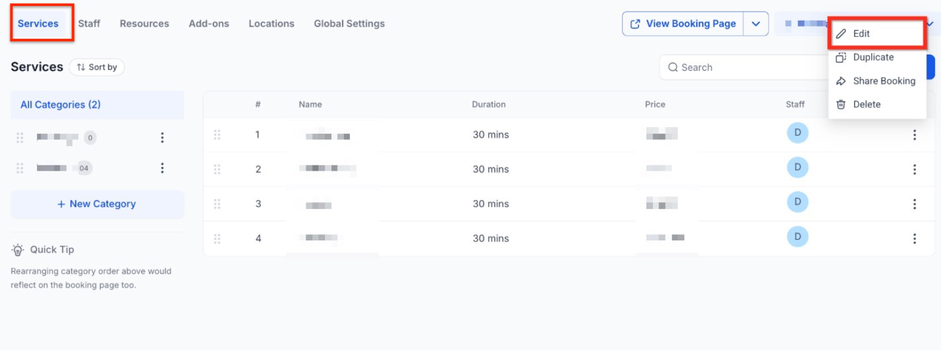Click the Quick Tip lightbulb icon
The height and width of the screenshot is (350, 941).
pos(18,250)
